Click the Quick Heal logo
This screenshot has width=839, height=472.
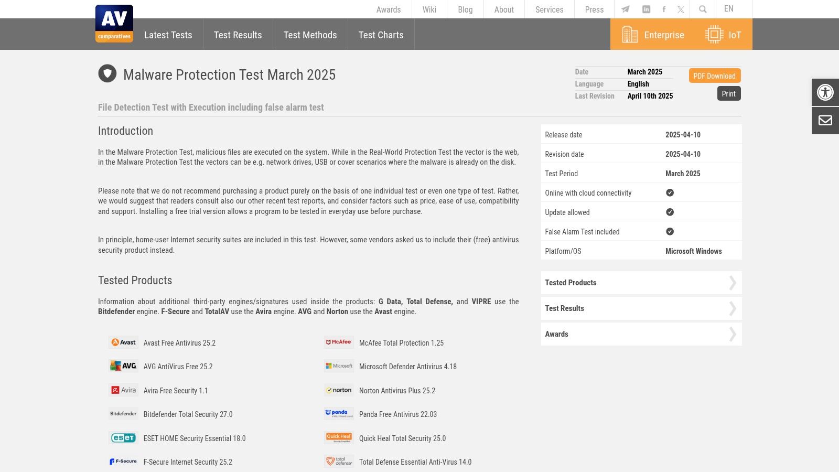[x=339, y=438]
